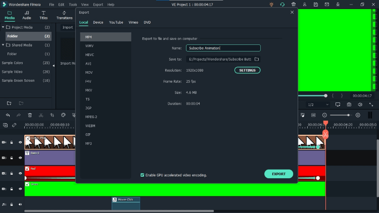Open the preview volume speaker icon
Viewport: 379px width, 213px height.
click(x=360, y=104)
